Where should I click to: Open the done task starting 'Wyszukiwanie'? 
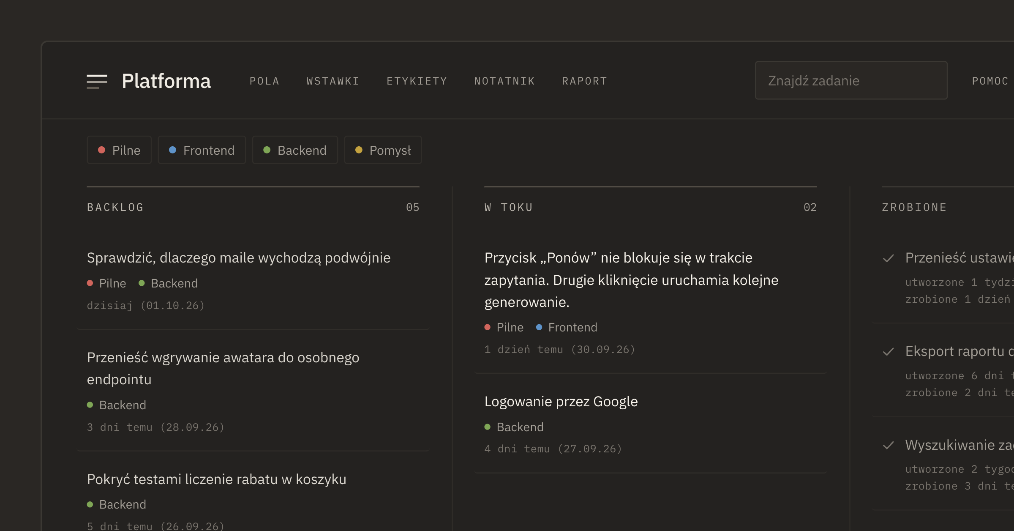[x=959, y=445]
